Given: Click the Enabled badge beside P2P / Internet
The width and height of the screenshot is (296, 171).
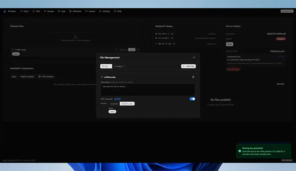Looking at the screenshot, I should coord(117,99).
